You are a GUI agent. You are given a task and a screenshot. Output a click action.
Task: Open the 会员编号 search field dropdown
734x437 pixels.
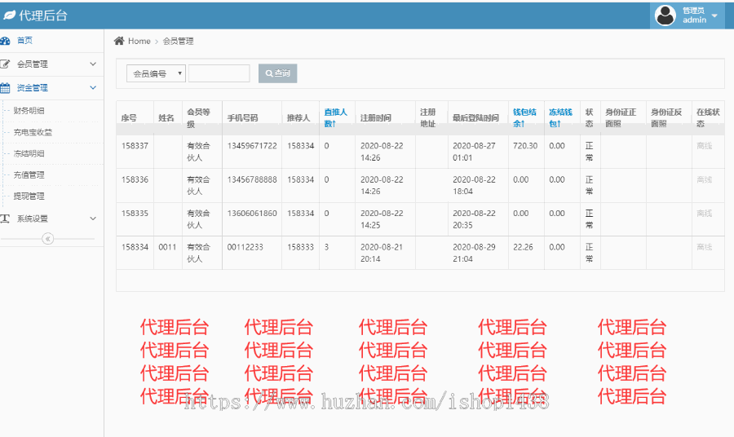pyautogui.click(x=156, y=73)
